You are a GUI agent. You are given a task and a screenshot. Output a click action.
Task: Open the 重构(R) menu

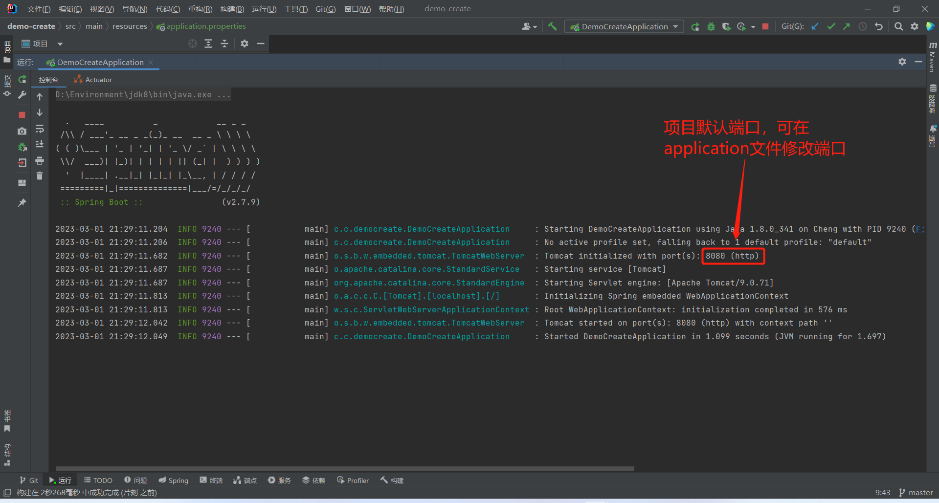[x=200, y=9]
